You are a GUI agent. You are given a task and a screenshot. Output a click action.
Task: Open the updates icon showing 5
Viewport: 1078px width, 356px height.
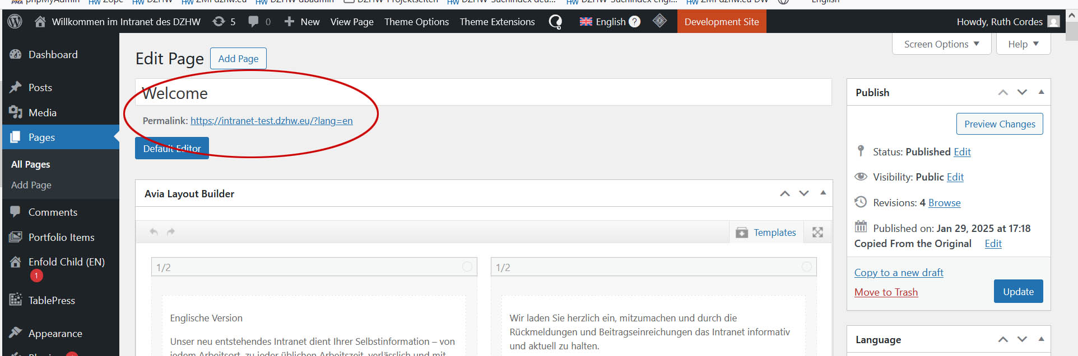click(x=224, y=22)
